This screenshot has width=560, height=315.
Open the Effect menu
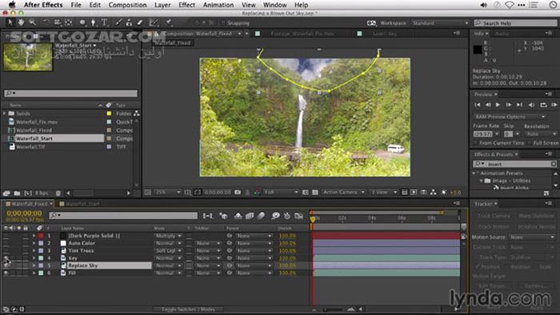click(186, 5)
